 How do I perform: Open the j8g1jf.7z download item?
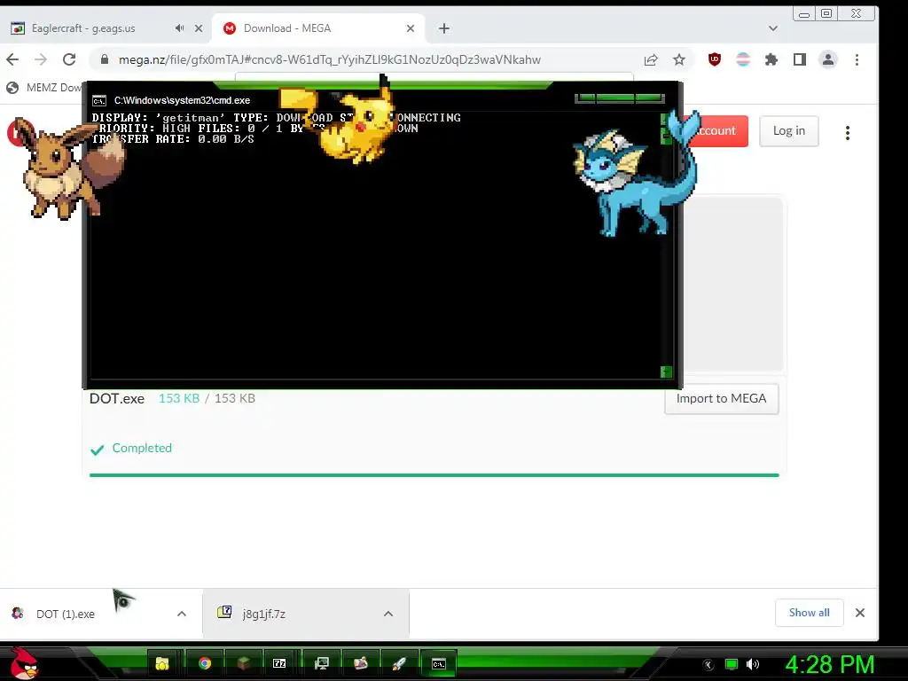tap(264, 614)
